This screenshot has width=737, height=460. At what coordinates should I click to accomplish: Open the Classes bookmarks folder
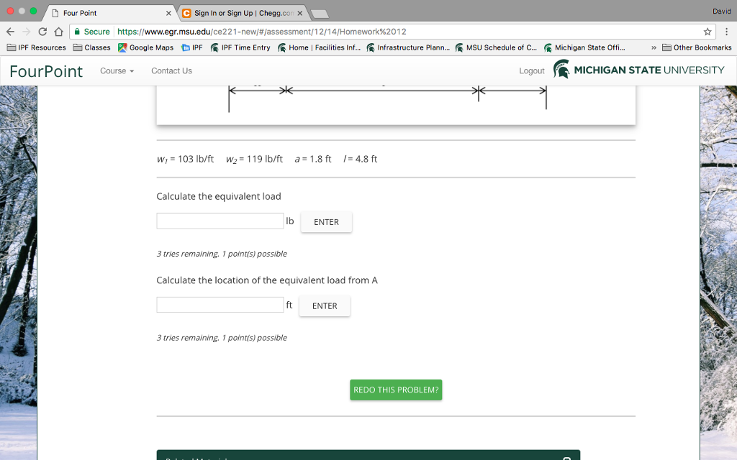pyautogui.click(x=92, y=47)
